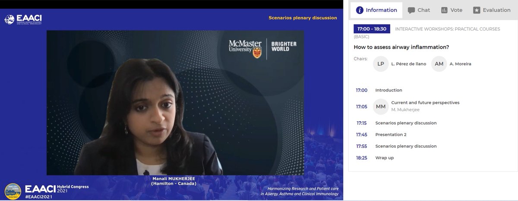Open the Information tab
The image size is (518, 201).
point(376,10)
